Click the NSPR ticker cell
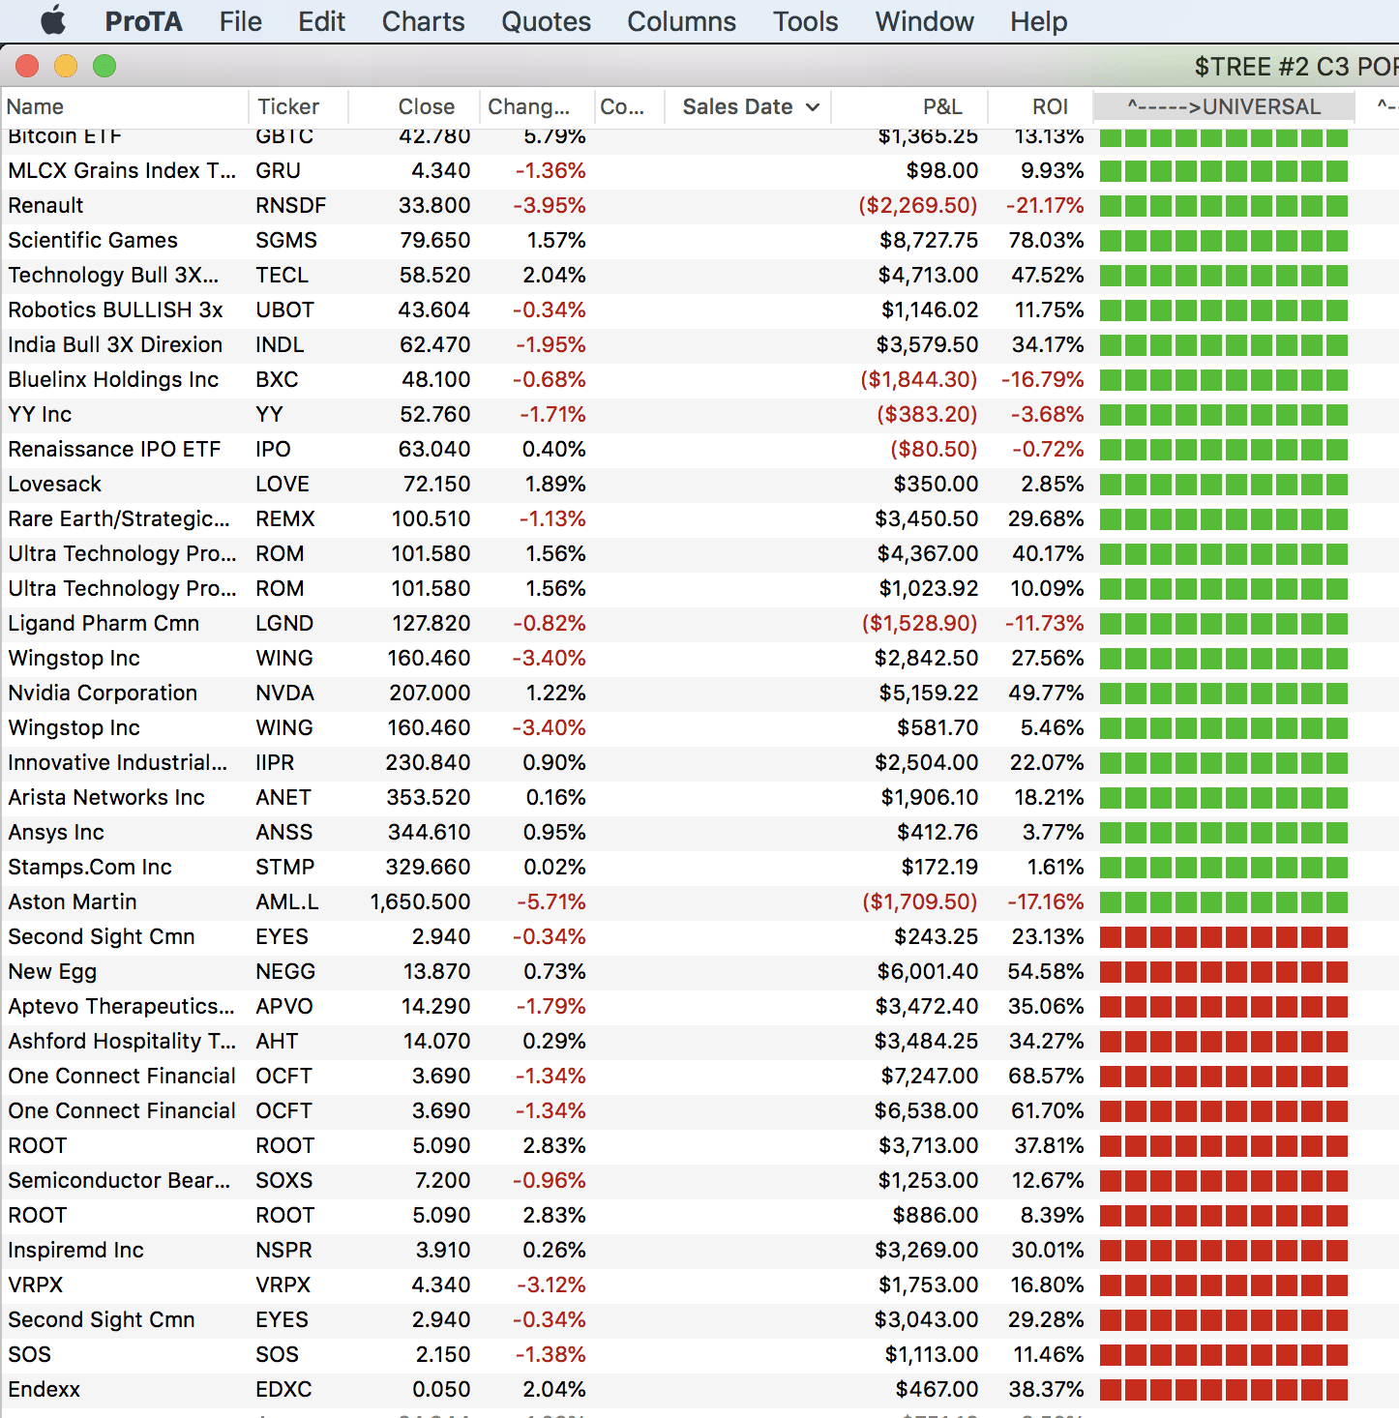Image resolution: width=1399 pixels, height=1418 pixels. 283,1250
